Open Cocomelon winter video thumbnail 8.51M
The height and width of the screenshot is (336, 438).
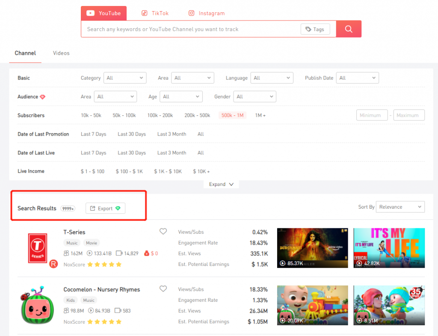tap(389, 305)
